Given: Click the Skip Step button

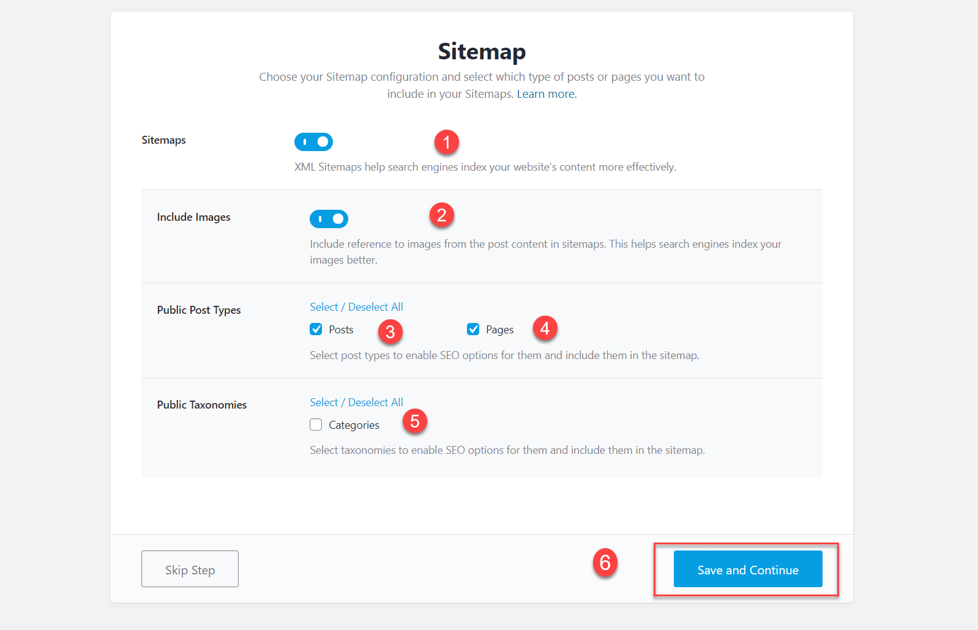Looking at the screenshot, I should click(x=190, y=569).
